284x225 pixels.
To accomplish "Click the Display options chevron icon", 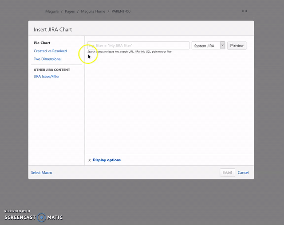I will click(x=90, y=160).
